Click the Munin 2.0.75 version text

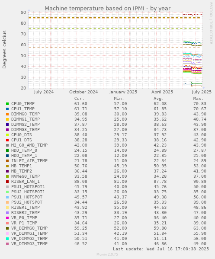coord(107,254)
